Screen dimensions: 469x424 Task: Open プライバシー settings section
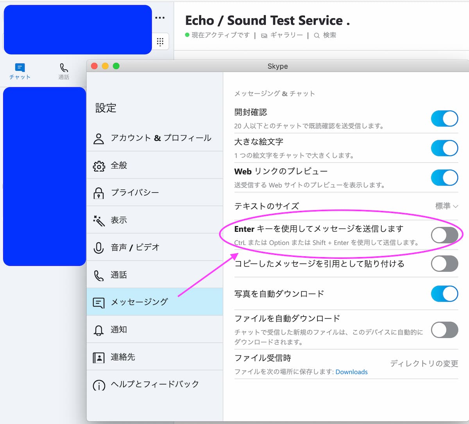[x=155, y=192]
